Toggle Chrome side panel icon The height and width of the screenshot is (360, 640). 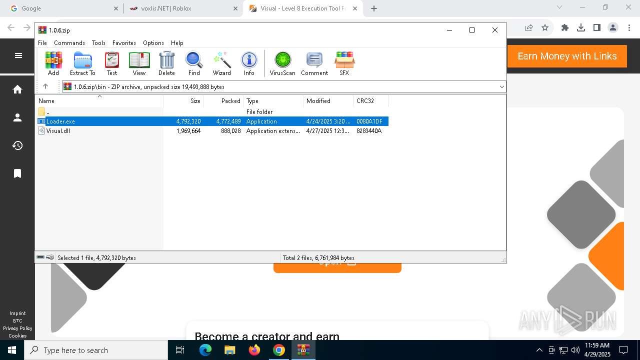click(597, 28)
